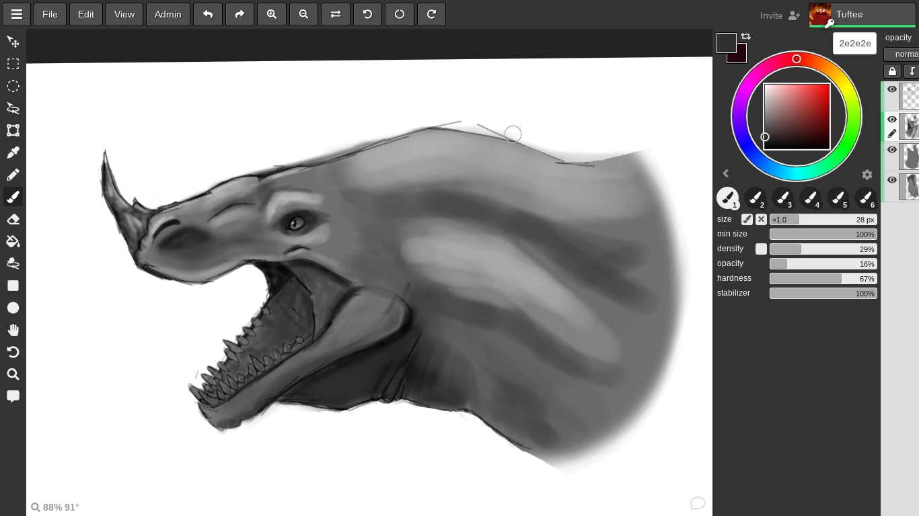Open the layer blend mode dropdown
919x516 pixels.
click(902, 54)
